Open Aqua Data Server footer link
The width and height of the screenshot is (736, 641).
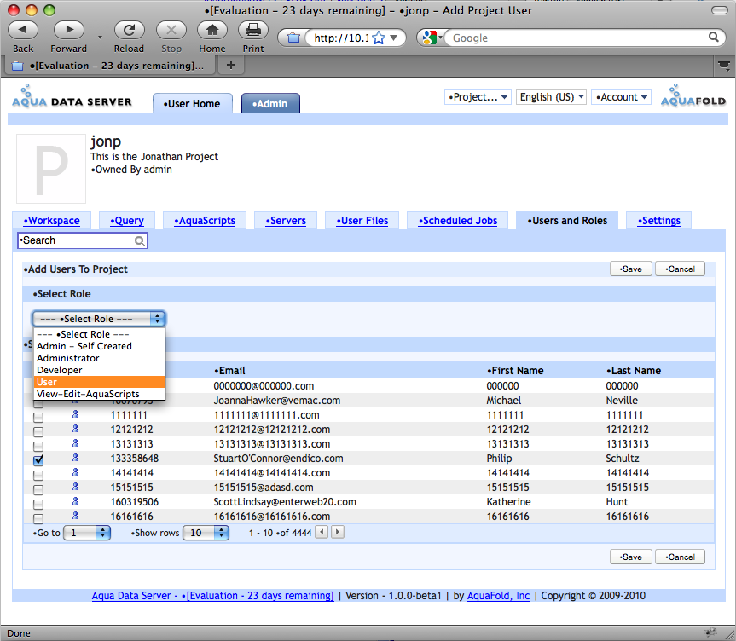click(x=212, y=596)
